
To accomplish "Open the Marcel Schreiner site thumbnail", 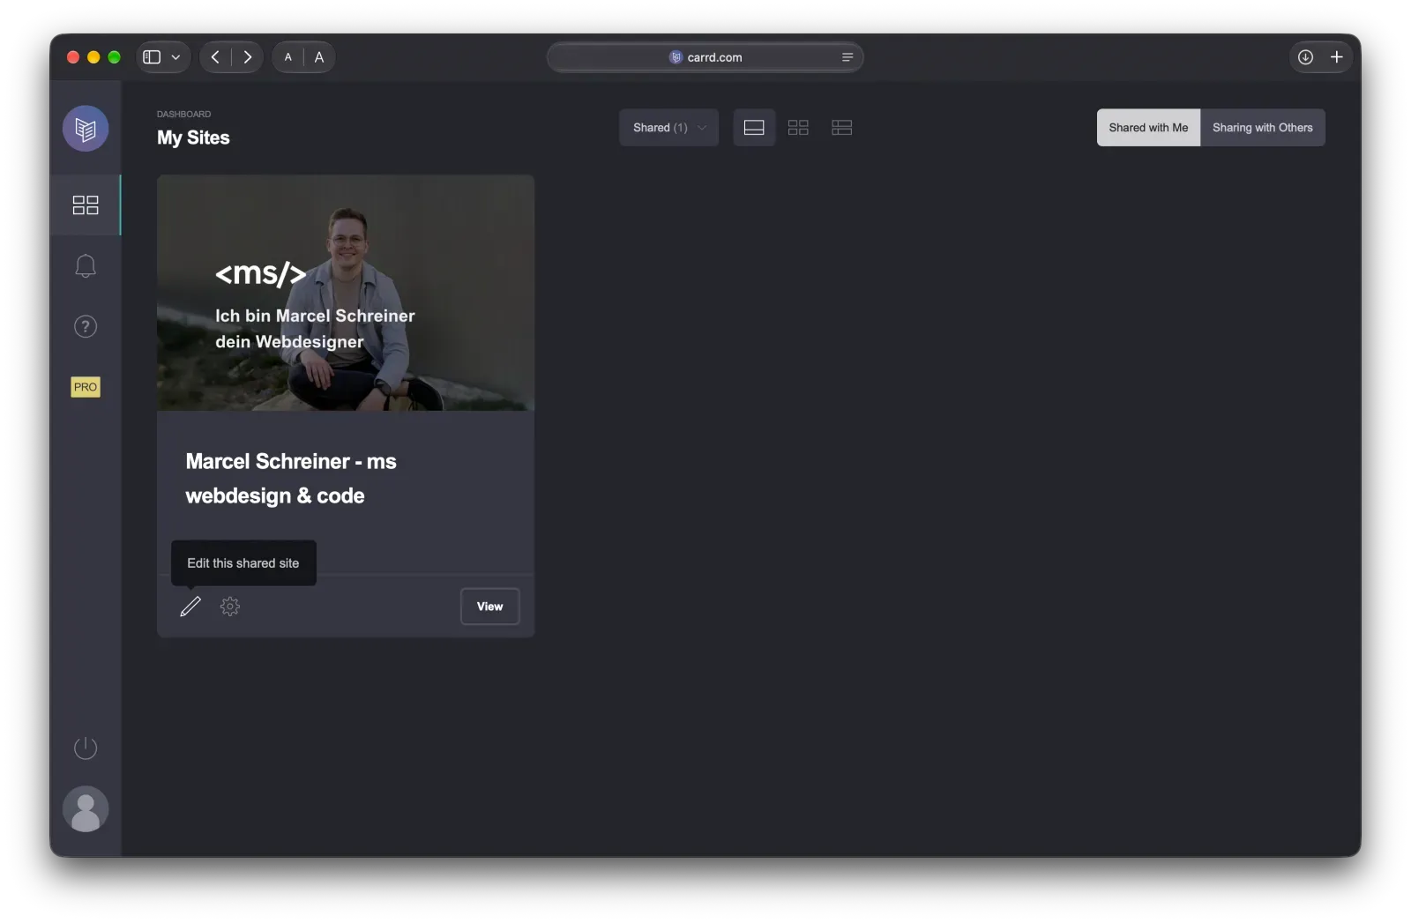I will [x=346, y=293].
